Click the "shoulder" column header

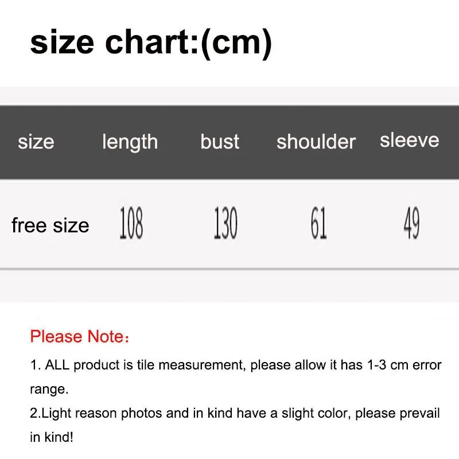316,142
